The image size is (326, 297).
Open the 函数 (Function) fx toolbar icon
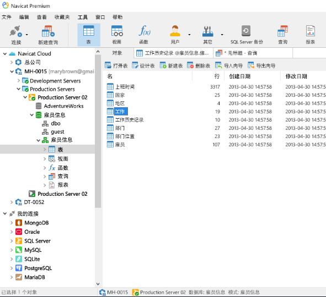click(x=144, y=35)
